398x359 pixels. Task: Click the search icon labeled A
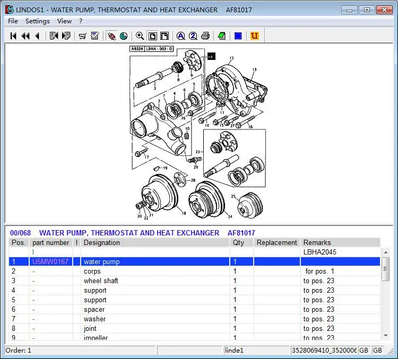(x=181, y=36)
